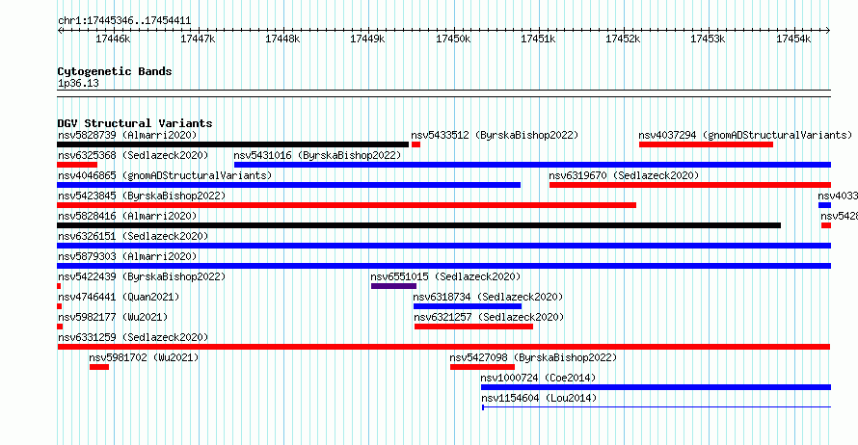Select the nsv5879303 (Almarri2020) label
The height and width of the screenshot is (445, 858).
tap(127, 256)
